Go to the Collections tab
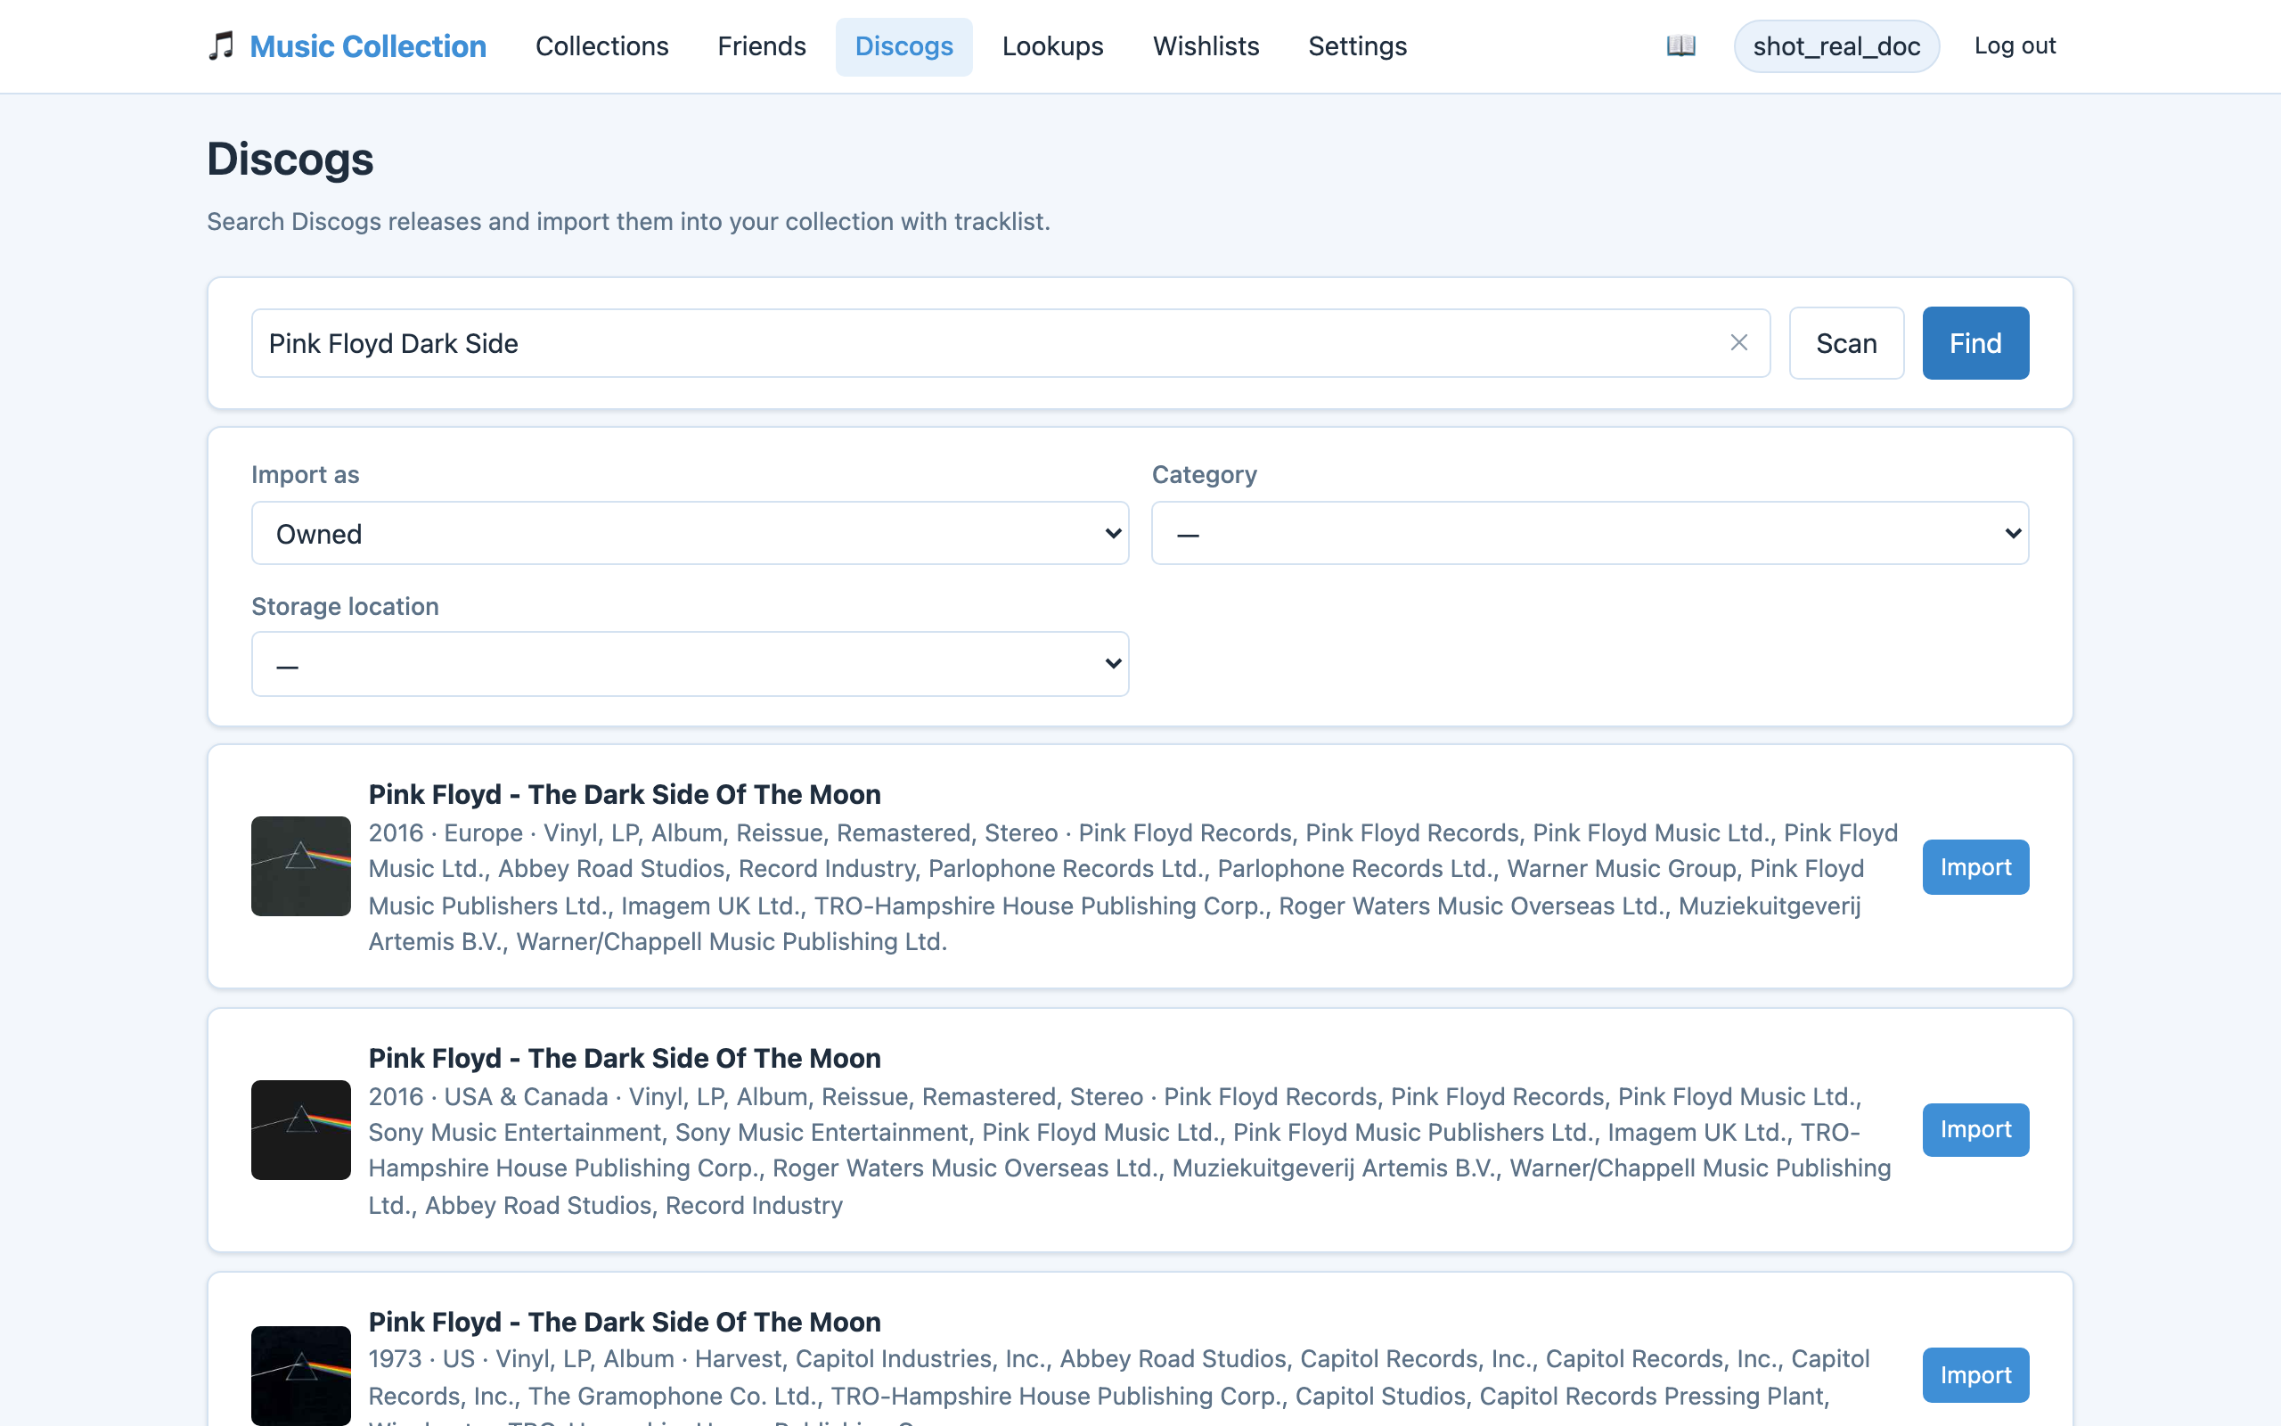2281x1426 pixels. point(602,46)
